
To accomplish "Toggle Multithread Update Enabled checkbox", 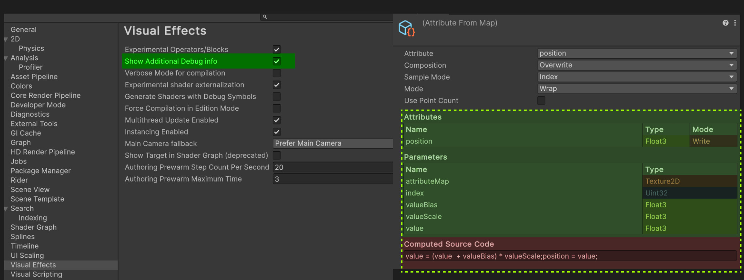I will click(277, 120).
